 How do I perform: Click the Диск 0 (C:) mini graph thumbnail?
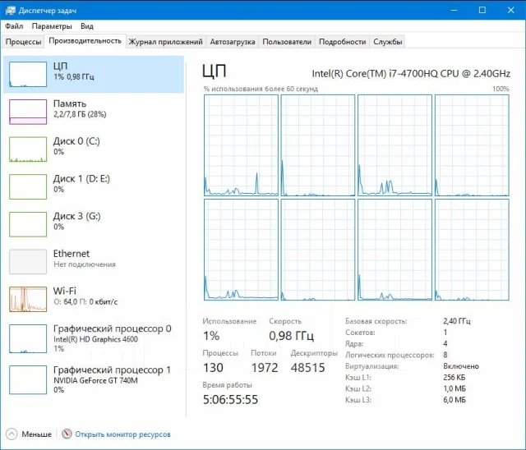pos(28,149)
